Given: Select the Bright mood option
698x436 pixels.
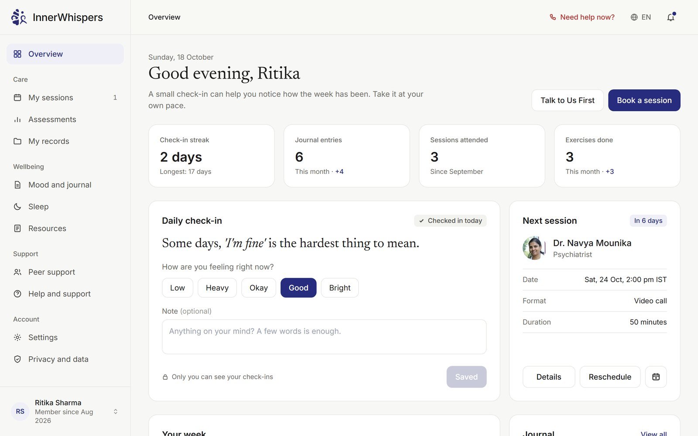Looking at the screenshot, I should [340, 288].
